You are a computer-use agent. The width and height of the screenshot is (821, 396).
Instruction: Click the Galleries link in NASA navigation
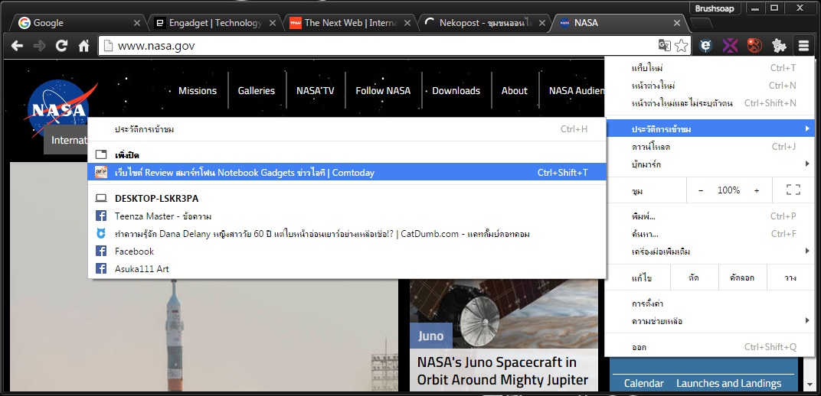pyautogui.click(x=256, y=91)
